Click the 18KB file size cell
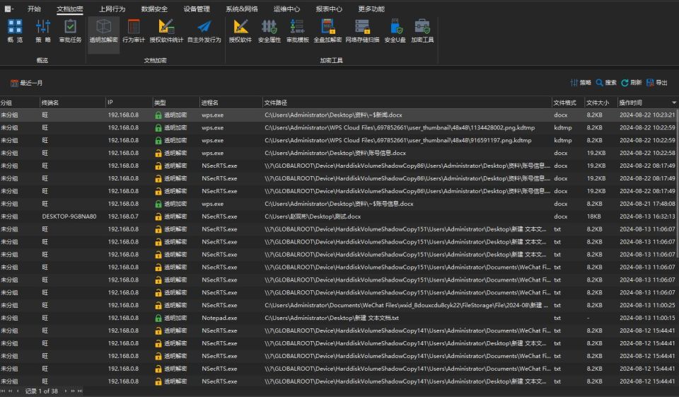 point(593,217)
